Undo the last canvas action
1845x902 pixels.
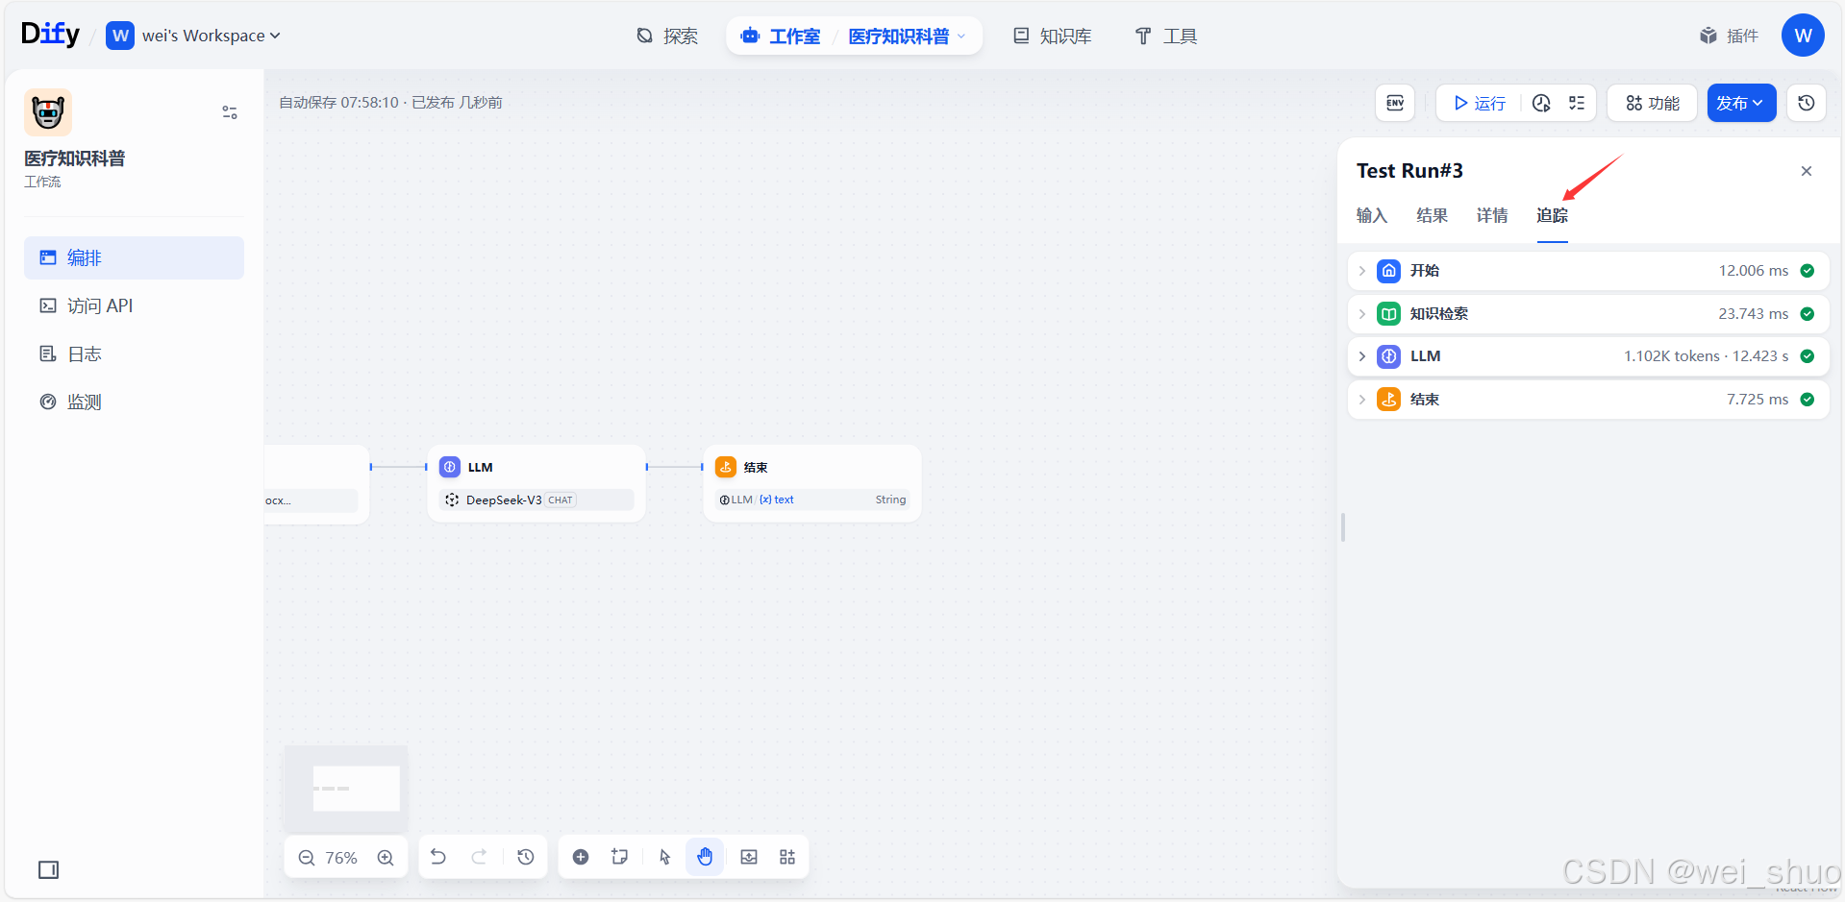pos(438,857)
